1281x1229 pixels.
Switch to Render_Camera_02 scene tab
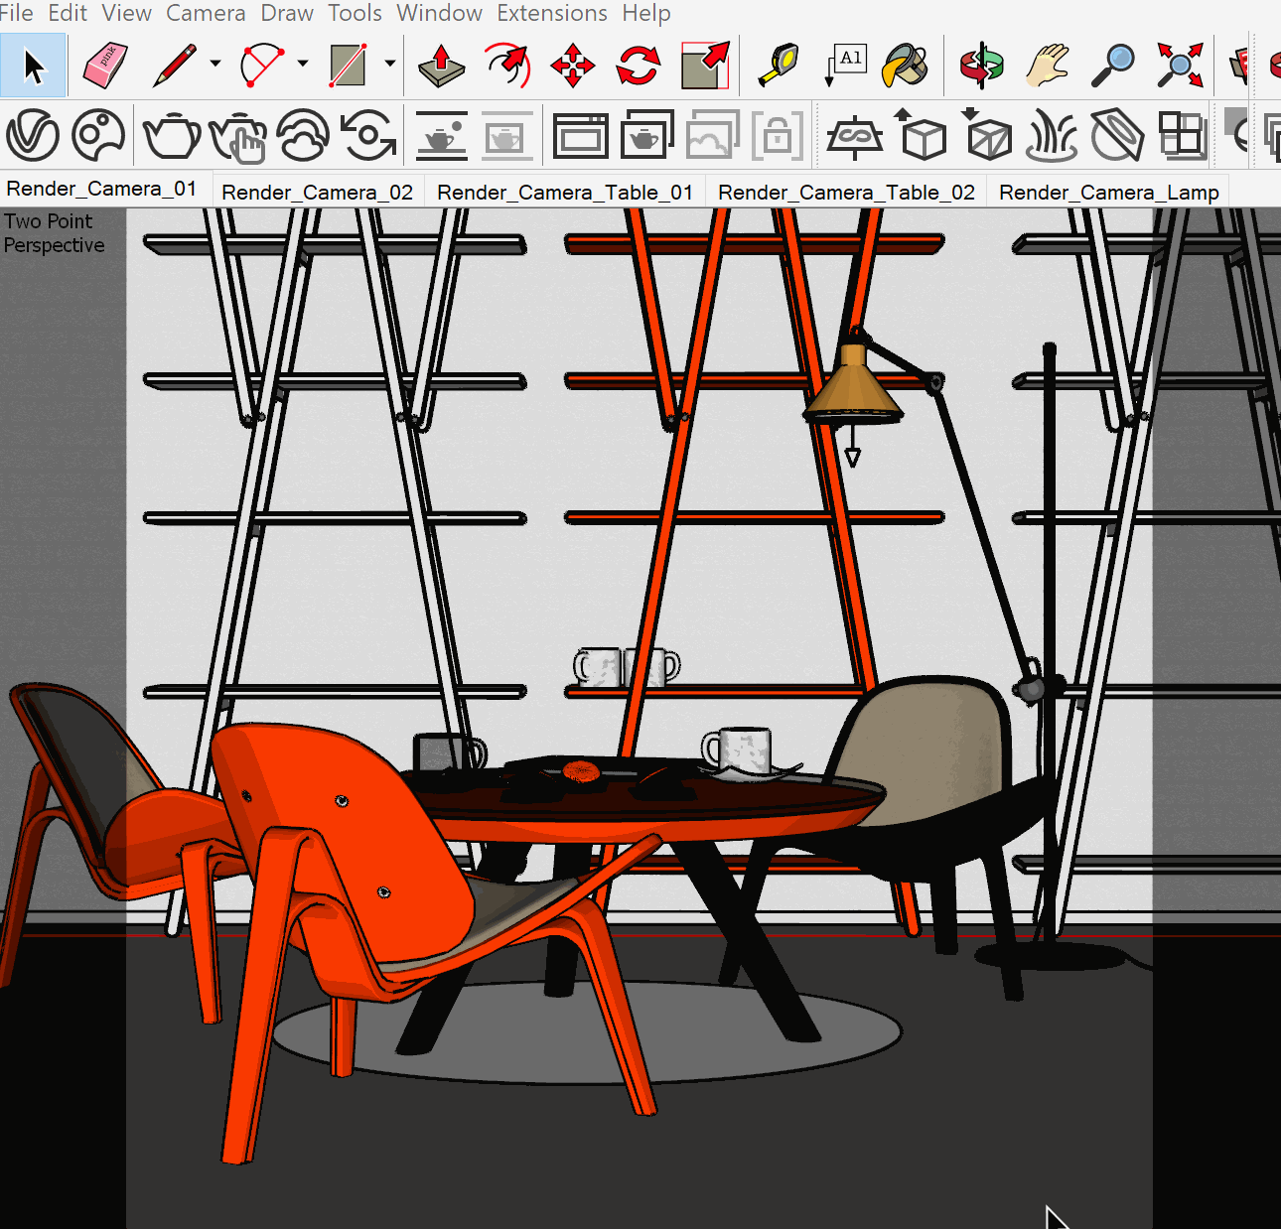(318, 193)
